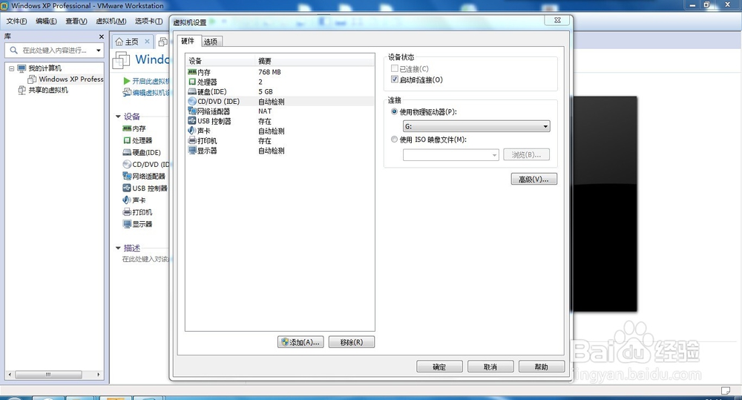
Task: Open the VM (M) menu
Action: tap(111, 21)
